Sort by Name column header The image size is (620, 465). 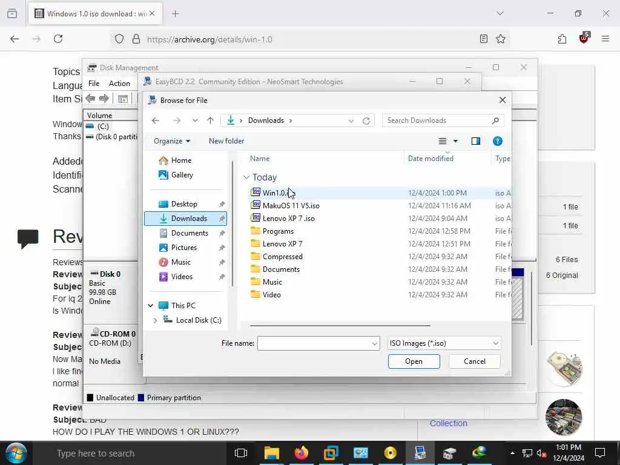pos(260,159)
